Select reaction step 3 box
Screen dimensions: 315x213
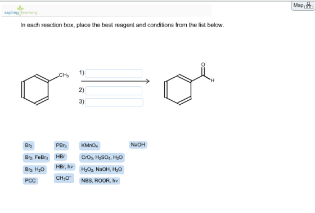click(114, 102)
